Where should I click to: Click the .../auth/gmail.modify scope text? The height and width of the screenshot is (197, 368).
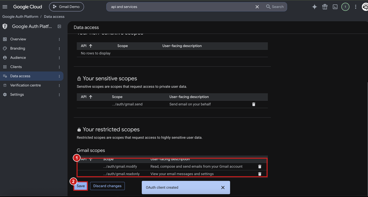pos(120,166)
